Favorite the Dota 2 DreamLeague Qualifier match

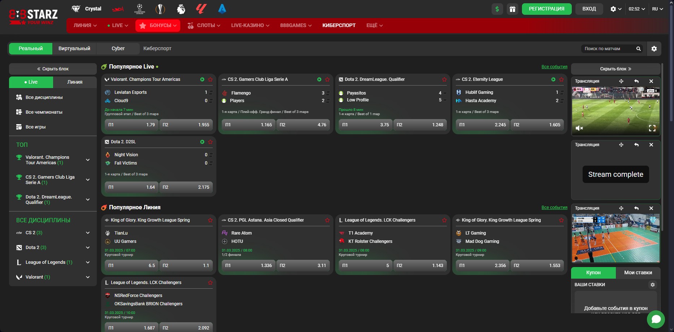(x=444, y=79)
